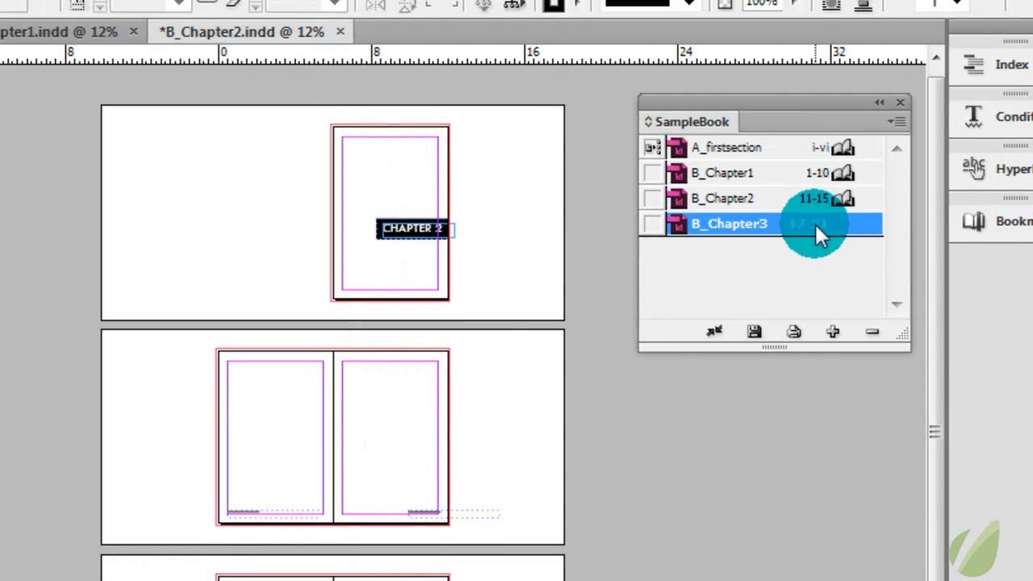
Task: Set B_Chapter2 as the style source
Action: (652, 199)
